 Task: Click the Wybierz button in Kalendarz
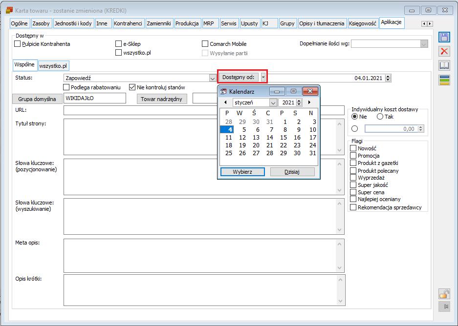[242, 172]
